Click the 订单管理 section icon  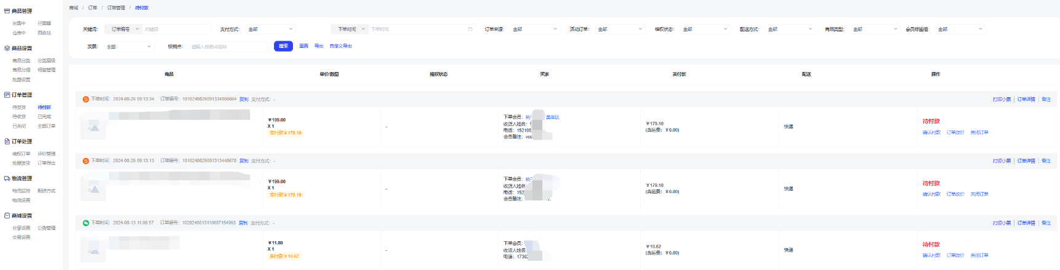pyautogui.click(x=7, y=95)
